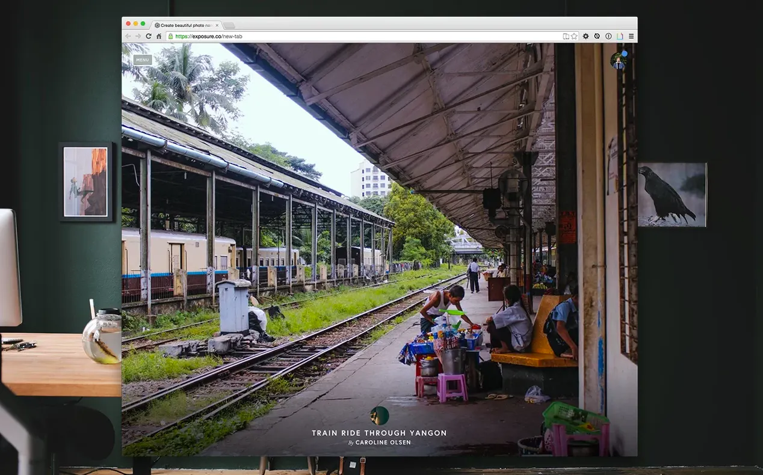Open author Caroline Olsen's profile link
This screenshot has width=763, height=475.
coord(383,443)
